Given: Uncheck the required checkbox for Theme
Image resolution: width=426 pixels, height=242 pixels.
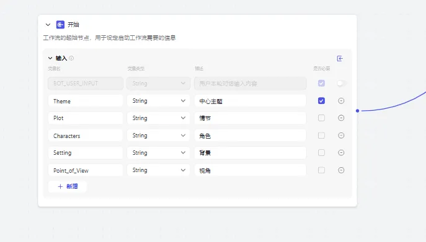Looking at the screenshot, I should 321,101.
